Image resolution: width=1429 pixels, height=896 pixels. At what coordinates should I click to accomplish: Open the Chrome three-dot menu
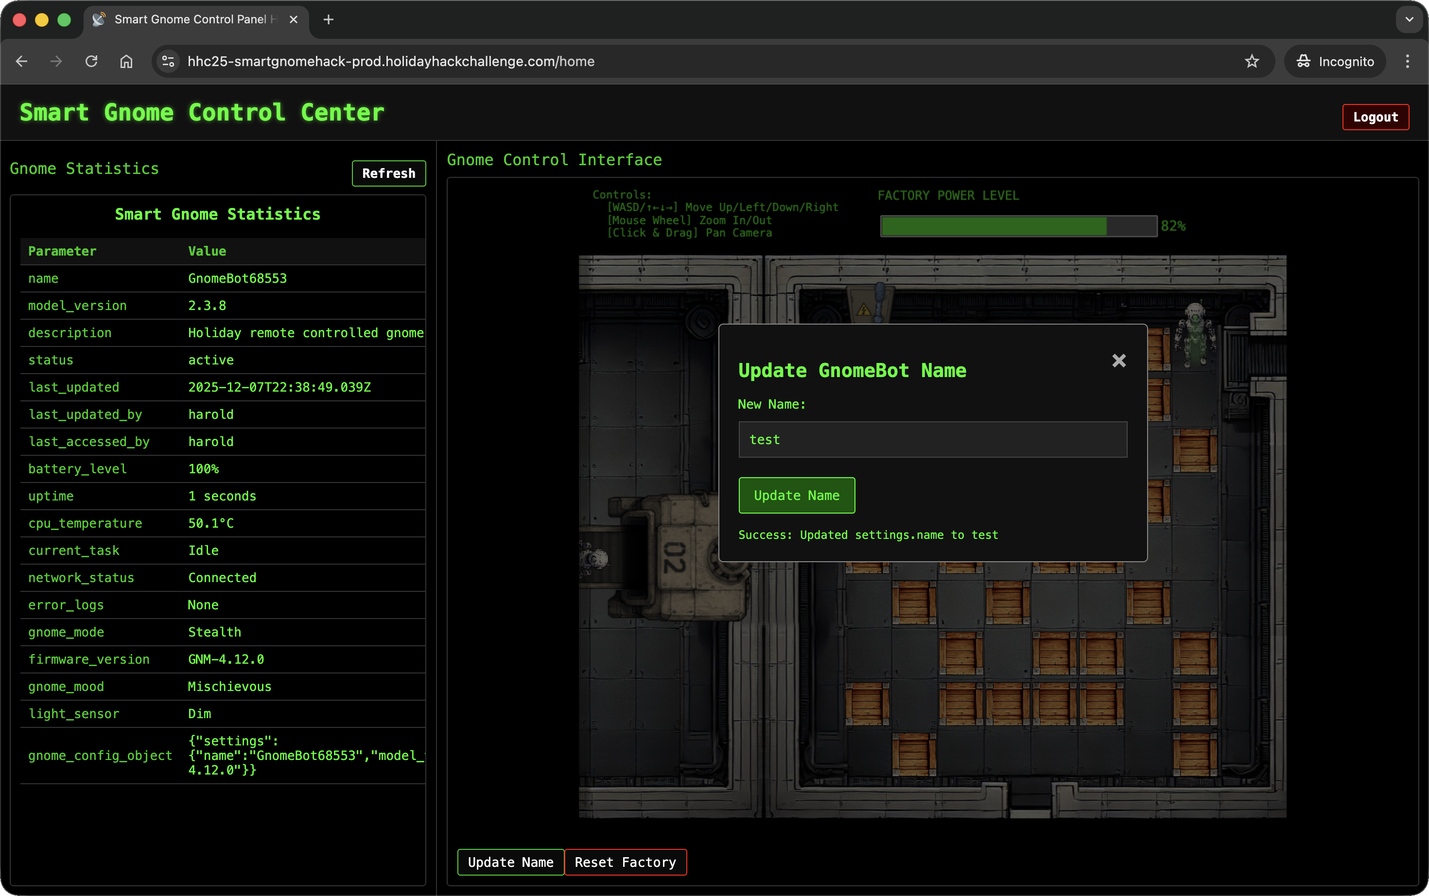[1407, 62]
